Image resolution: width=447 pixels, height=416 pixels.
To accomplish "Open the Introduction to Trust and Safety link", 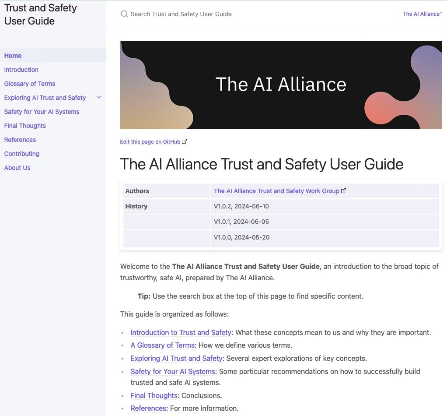I will pyautogui.click(x=181, y=332).
